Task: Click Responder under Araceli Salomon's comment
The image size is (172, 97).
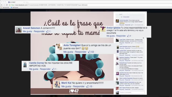Action: [x=39, y=31]
